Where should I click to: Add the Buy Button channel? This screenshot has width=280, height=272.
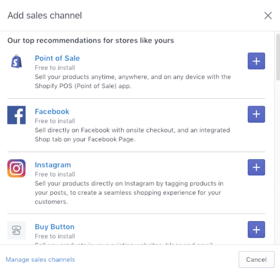pos(256,230)
